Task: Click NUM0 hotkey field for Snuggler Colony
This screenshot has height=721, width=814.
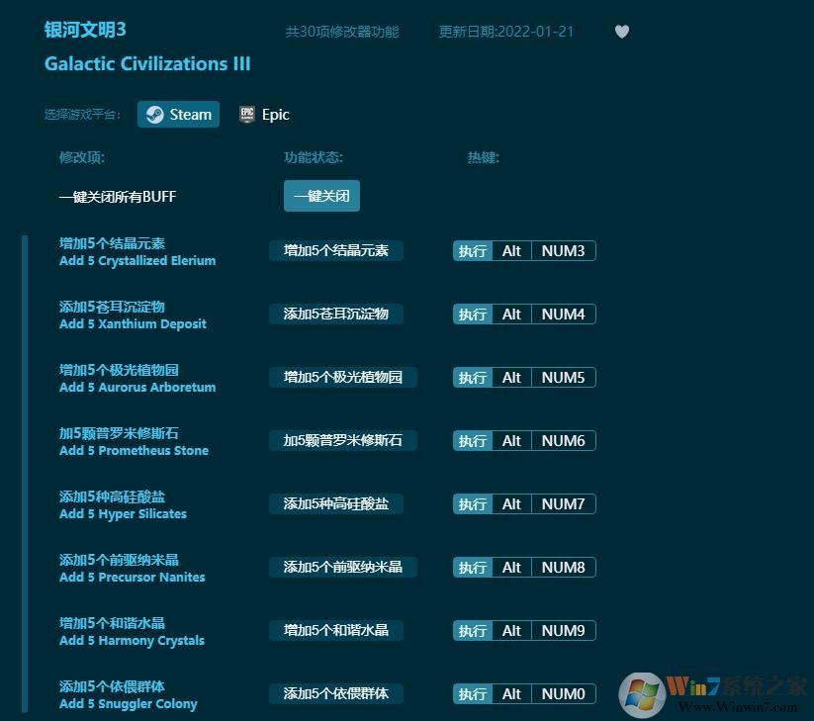Action: [563, 693]
